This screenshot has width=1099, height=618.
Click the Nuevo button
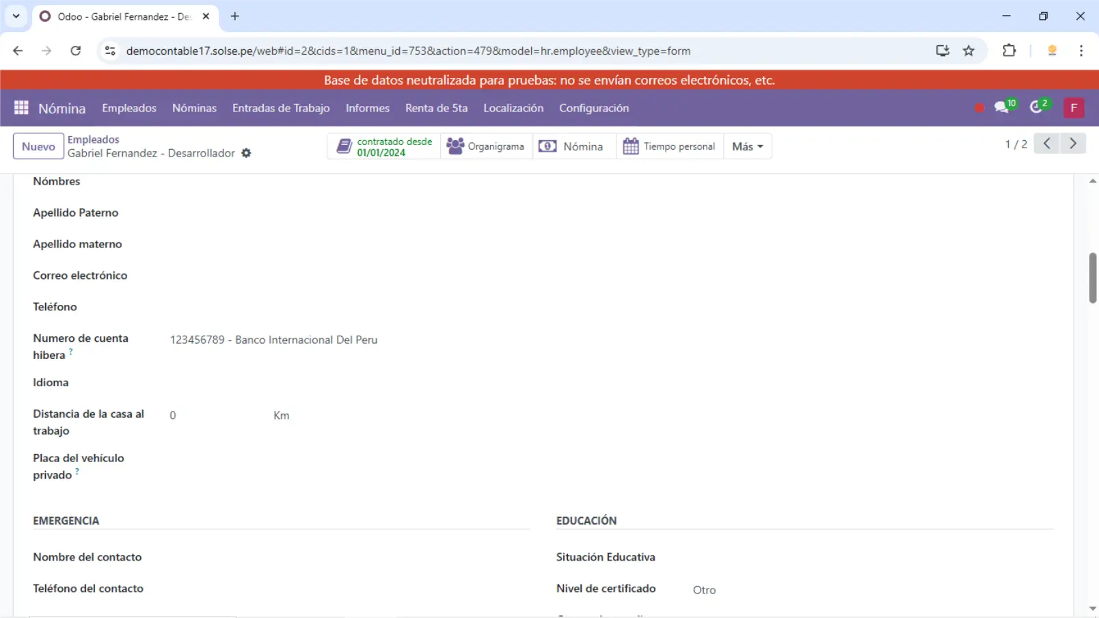tap(38, 146)
